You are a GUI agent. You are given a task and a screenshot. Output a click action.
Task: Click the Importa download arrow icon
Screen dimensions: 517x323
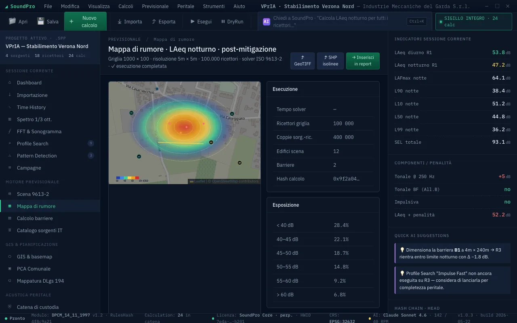click(x=120, y=21)
